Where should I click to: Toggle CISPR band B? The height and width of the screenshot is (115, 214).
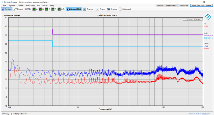click(x=41, y=9)
